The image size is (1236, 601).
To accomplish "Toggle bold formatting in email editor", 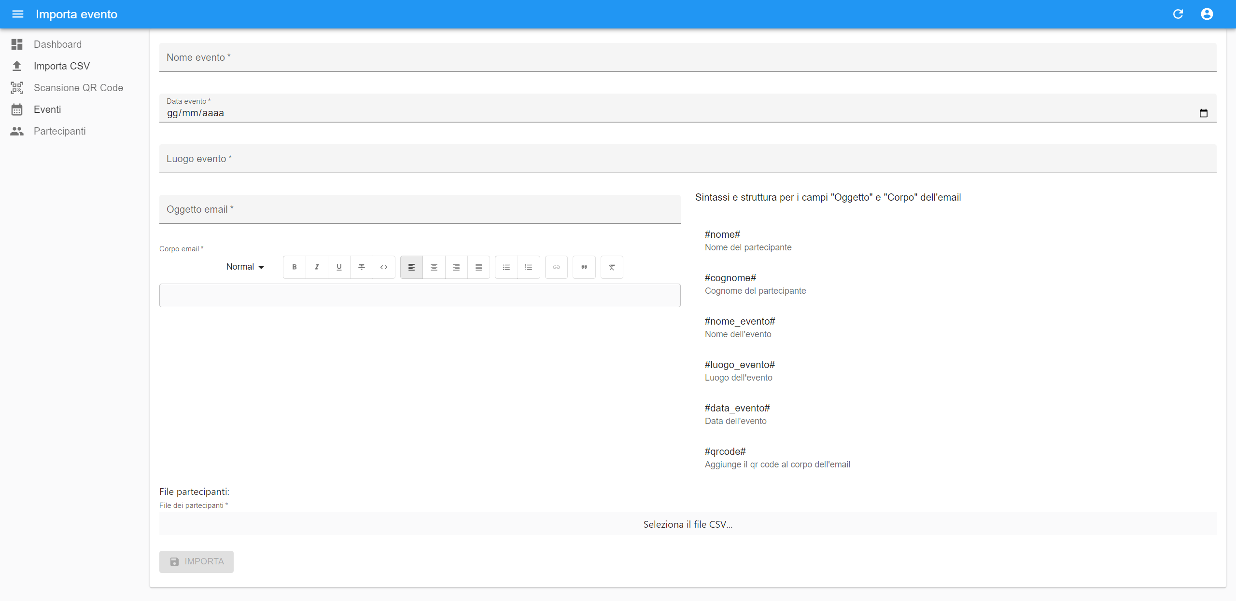I will point(295,267).
